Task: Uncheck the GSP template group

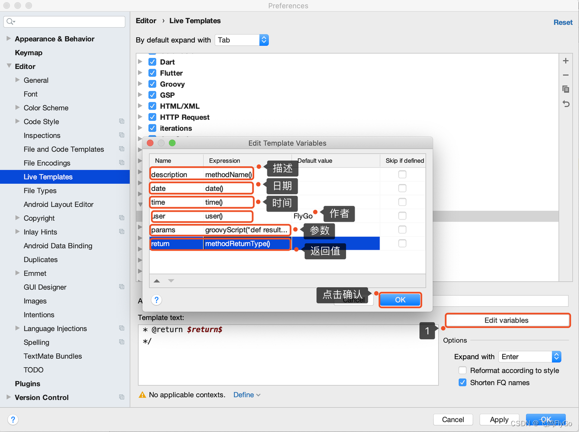Action: coord(152,95)
